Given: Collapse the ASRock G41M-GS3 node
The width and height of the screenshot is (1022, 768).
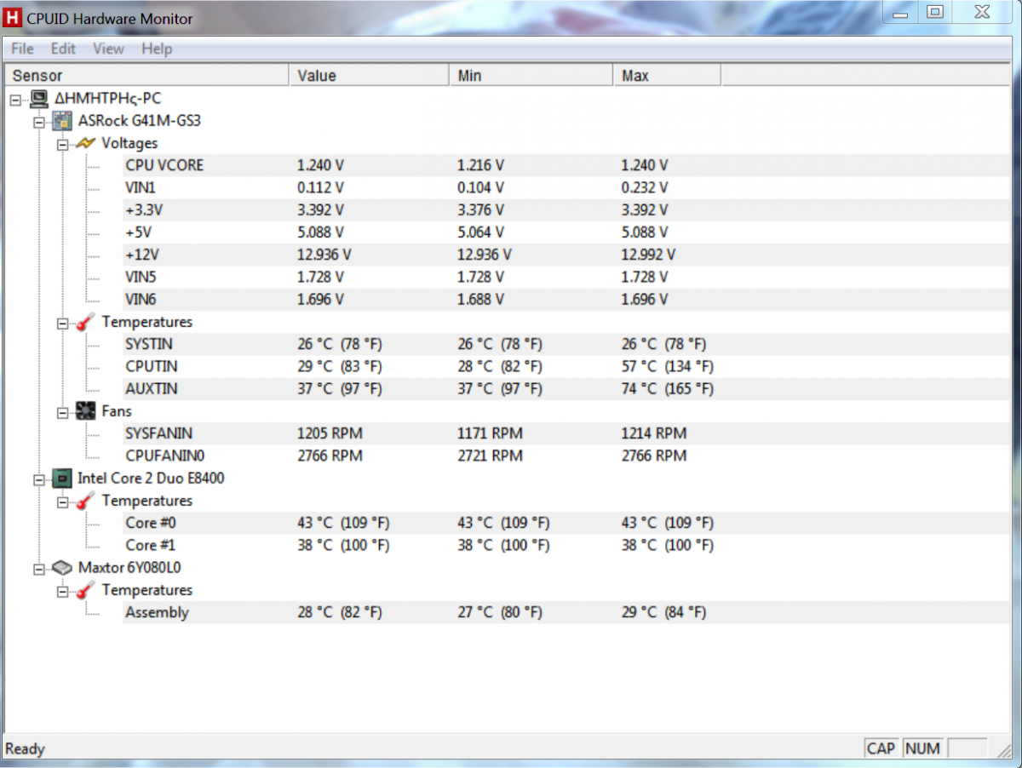Looking at the screenshot, I should (39, 122).
